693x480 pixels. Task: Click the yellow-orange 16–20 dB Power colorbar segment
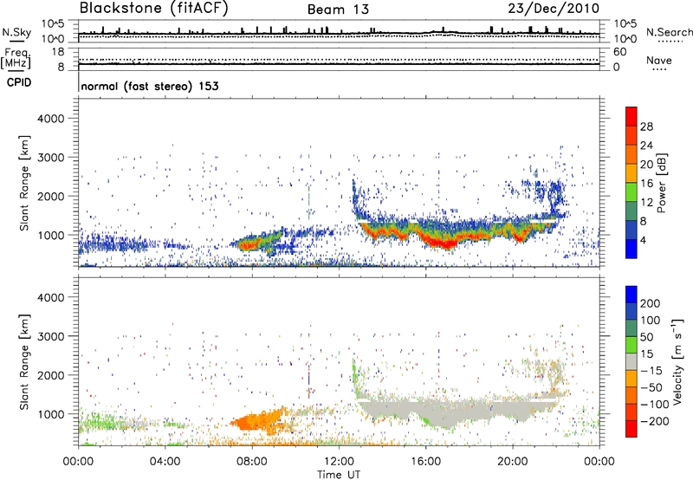click(631, 173)
